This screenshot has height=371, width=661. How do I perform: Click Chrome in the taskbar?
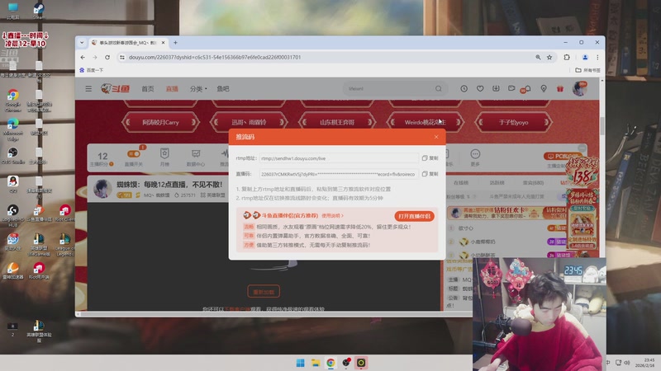pyautogui.click(x=330, y=363)
